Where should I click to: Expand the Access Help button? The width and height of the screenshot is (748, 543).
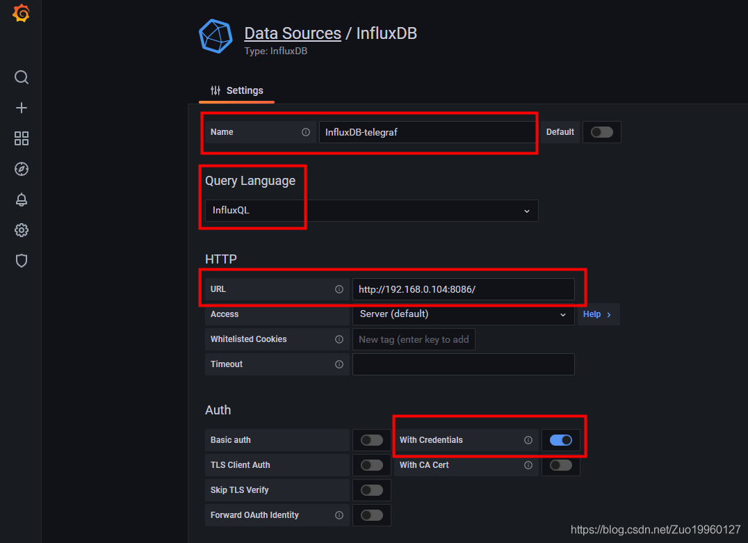pyautogui.click(x=599, y=314)
